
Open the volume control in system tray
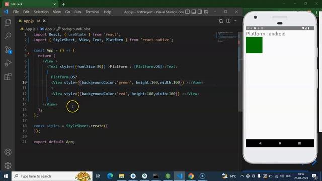pos(282,176)
